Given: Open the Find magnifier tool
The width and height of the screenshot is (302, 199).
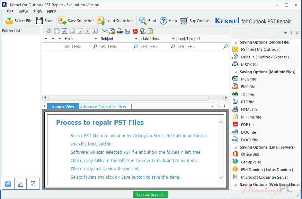Looking at the screenshot, I should coord(148,21).
